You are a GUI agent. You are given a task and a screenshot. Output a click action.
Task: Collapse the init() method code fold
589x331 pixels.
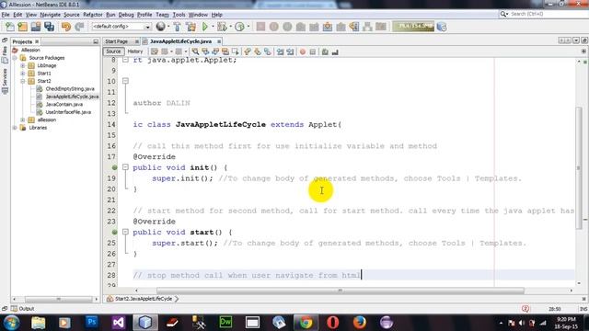coord(125,167)
